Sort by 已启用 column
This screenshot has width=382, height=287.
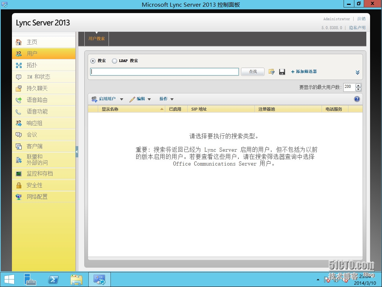176,109
